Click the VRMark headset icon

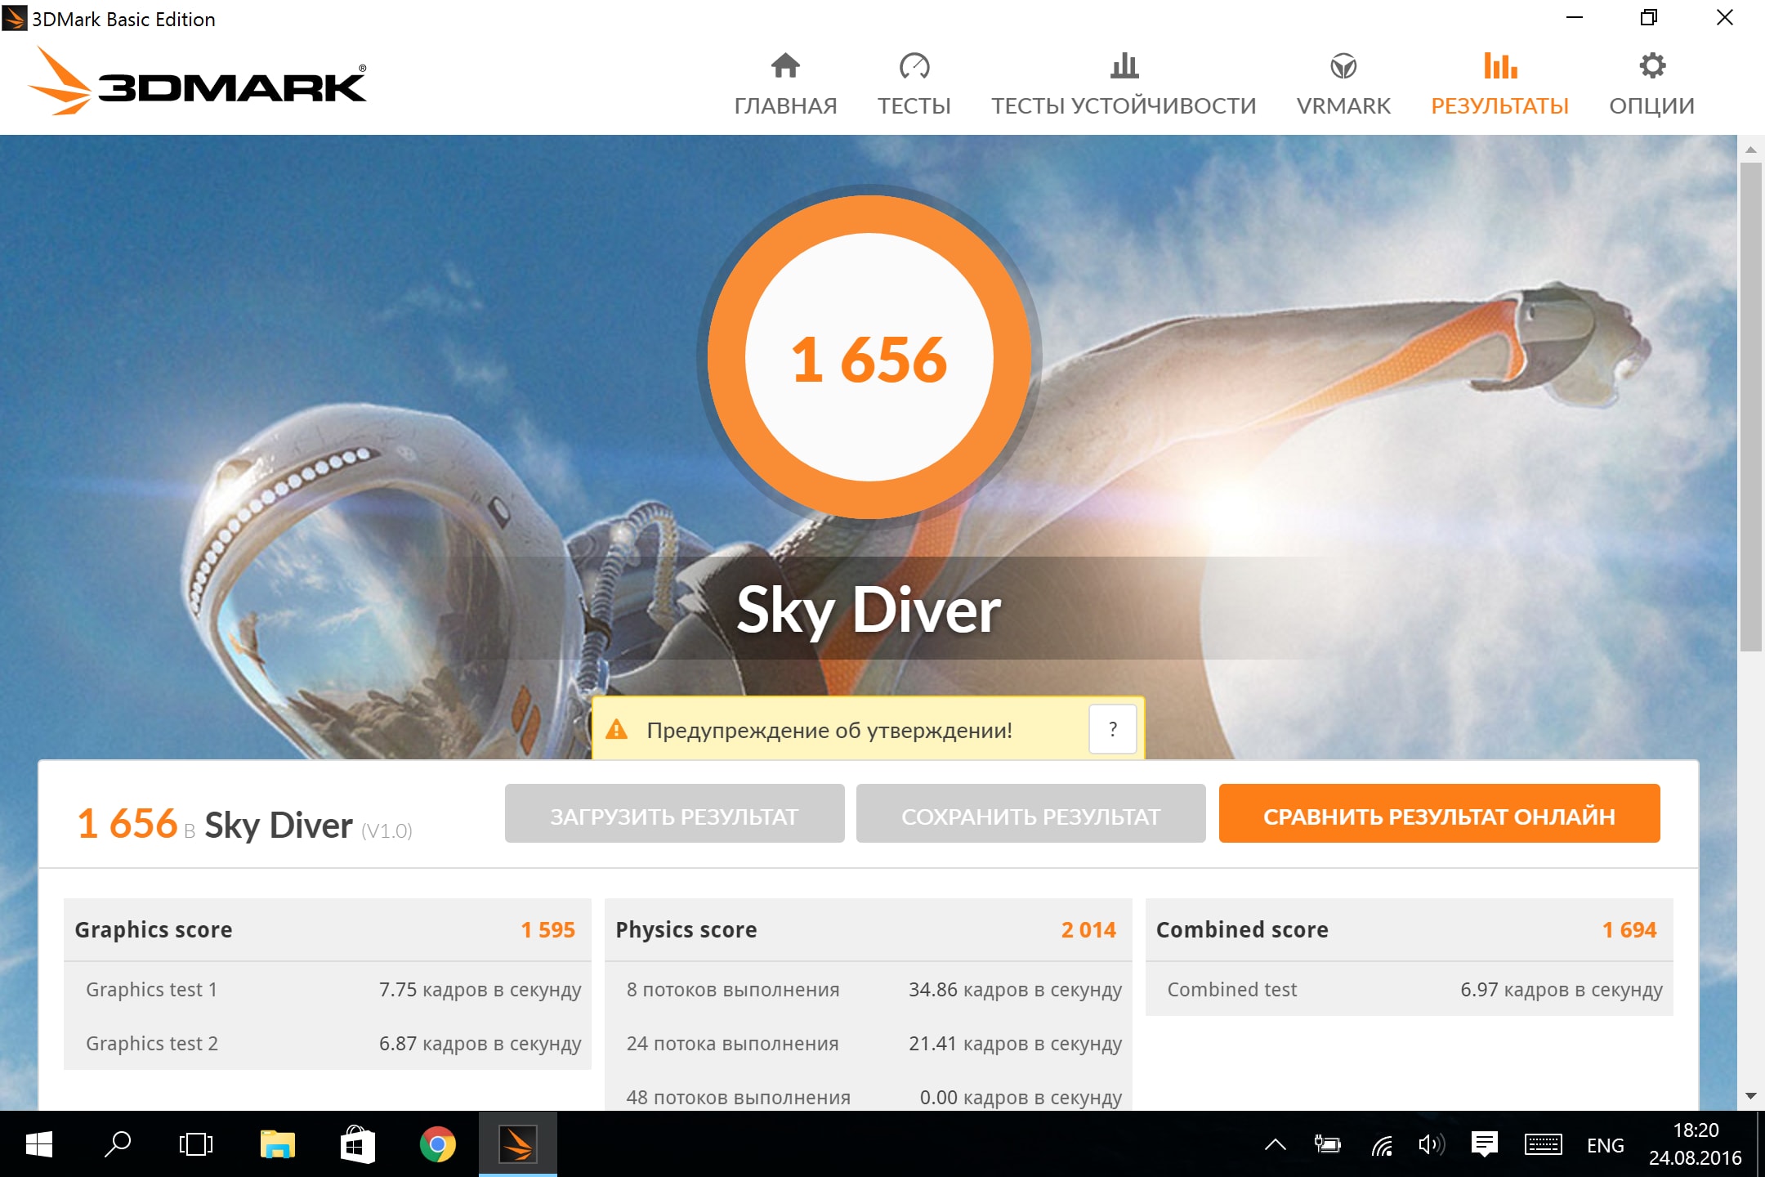[1343, 65]
